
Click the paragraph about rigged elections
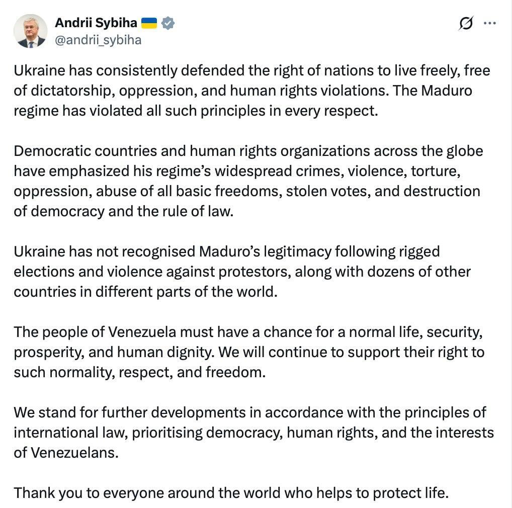point(241,272)
